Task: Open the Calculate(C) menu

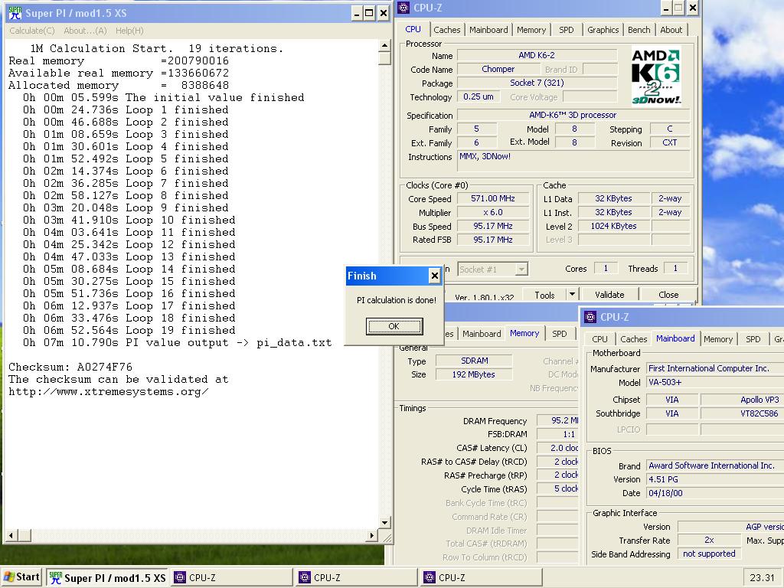Action: click(32, 31)
